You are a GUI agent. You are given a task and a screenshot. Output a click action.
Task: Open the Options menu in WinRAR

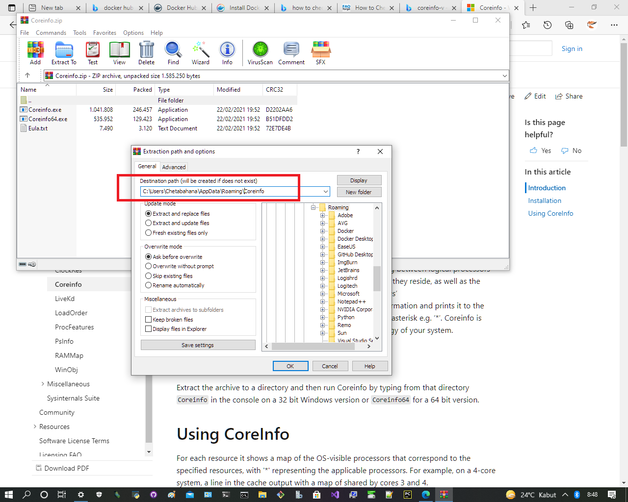[133, 33]
